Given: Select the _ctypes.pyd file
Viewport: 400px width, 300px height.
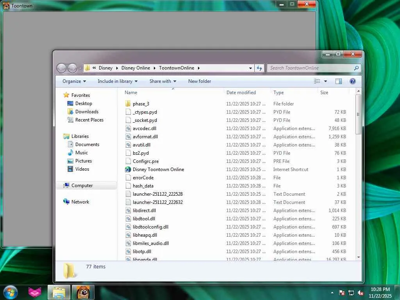Looking at the screenshot, I should point(145,112).
